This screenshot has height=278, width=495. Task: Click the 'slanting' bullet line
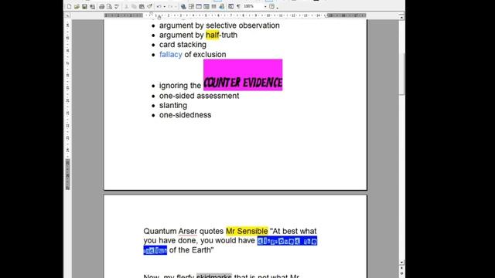point(173,106)
